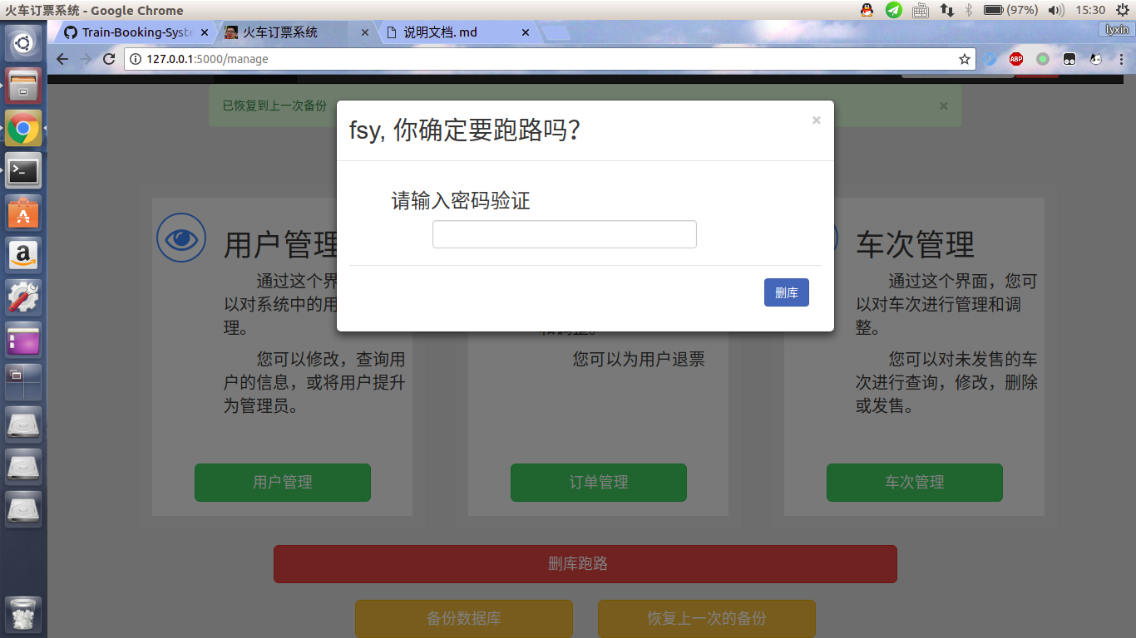Screen dimensions: 1136x638
Task: Open the Chrome menu (three dots)
Action: (x=1120, y=59)
